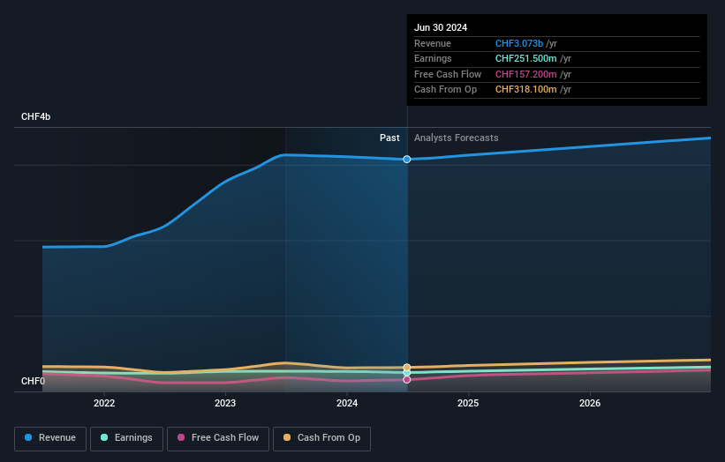
Task: Click the 2025 x-axis label
Action: [x=468, y=403]
